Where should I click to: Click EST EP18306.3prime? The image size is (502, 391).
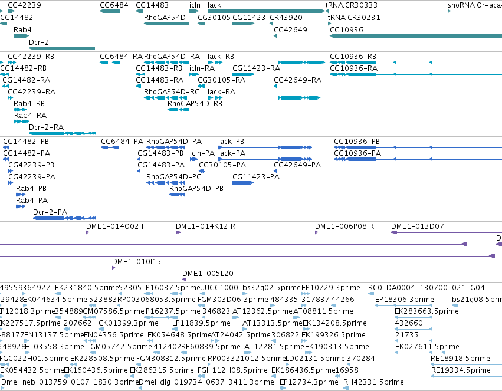[404, 300]
